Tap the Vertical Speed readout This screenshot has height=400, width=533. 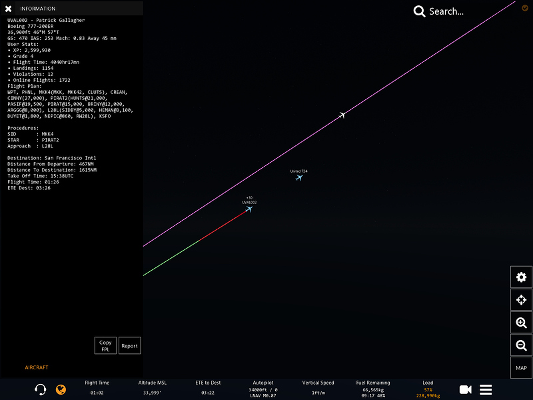click(x=318, y=387)
